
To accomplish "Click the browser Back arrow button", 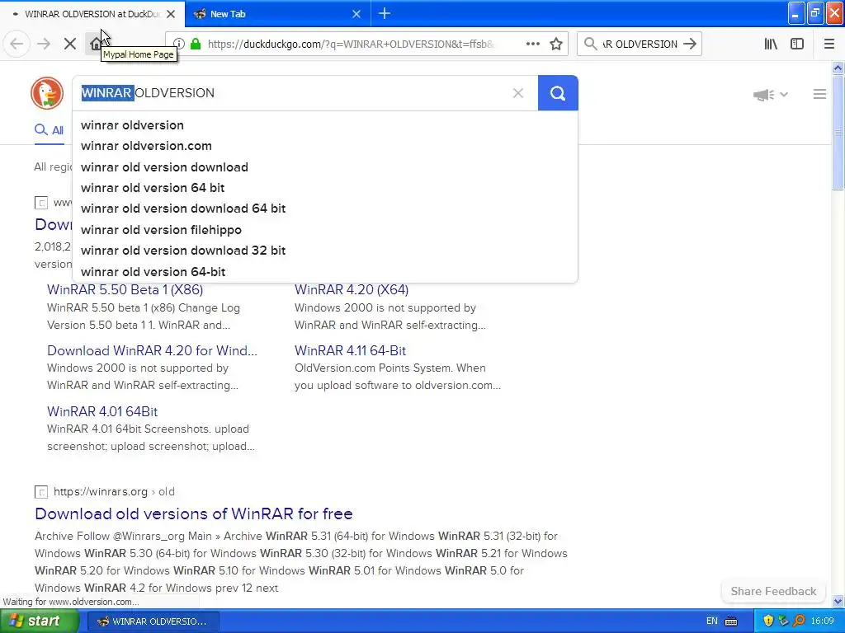I will (x=17, y=44).
